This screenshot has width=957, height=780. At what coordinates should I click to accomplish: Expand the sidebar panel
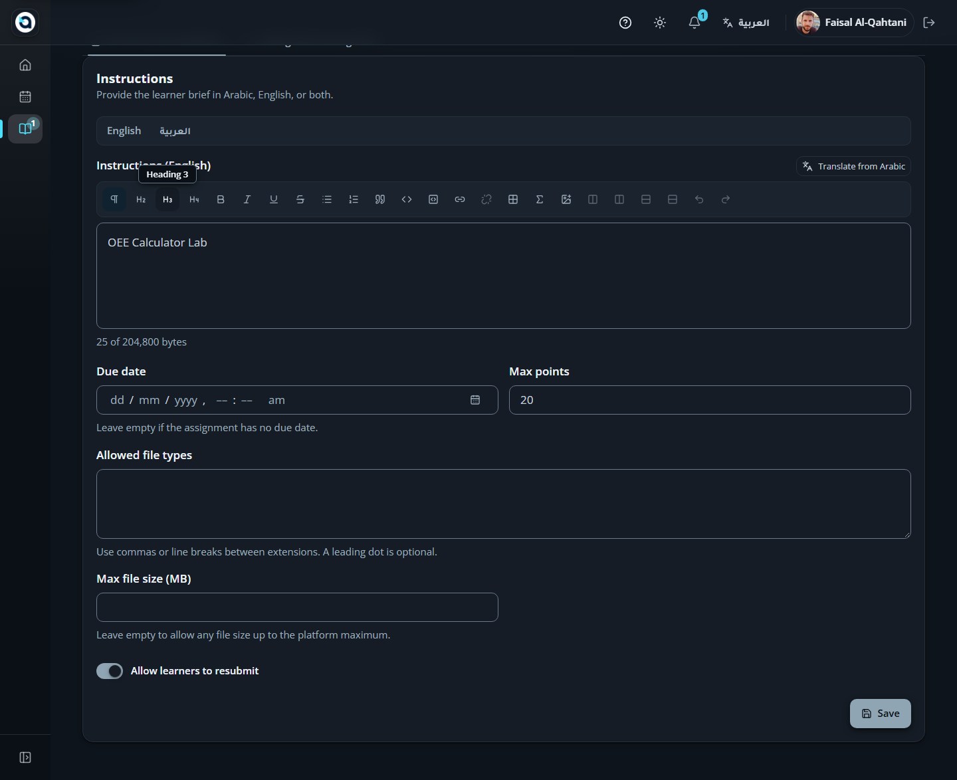tap(25, 757)
